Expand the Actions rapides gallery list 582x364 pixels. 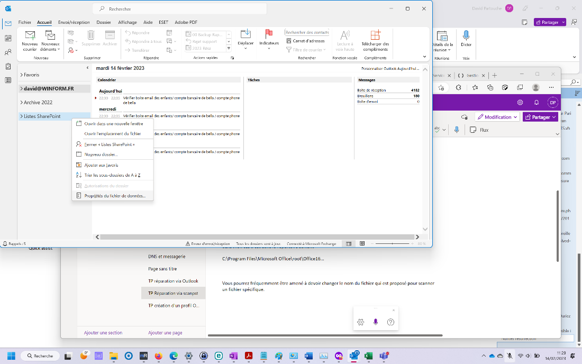229,49
